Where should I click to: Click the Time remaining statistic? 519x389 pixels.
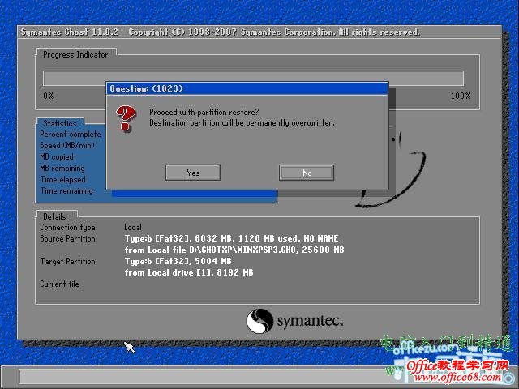click(66, 191)
